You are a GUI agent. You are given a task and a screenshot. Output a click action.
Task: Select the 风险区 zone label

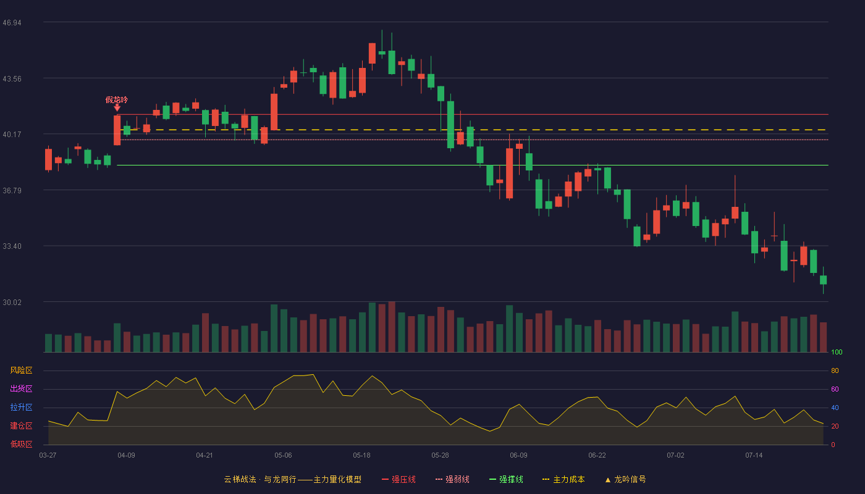pyautogui.click(x=21, y=371)
